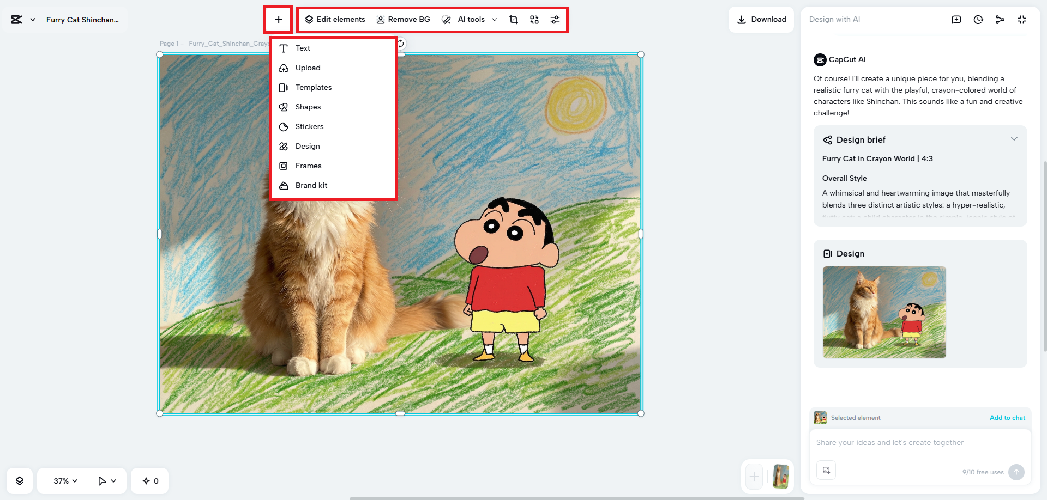Click the credits counter showing 0

pyautogui.click(x=149, y=480)
